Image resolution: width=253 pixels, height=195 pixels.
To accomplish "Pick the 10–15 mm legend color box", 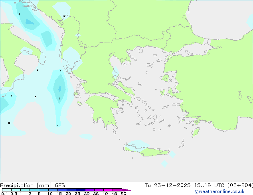I will [x=53, y=190].
